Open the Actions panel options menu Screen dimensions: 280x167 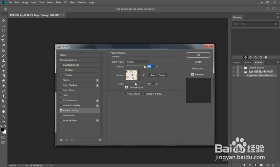tap(277, 62)
